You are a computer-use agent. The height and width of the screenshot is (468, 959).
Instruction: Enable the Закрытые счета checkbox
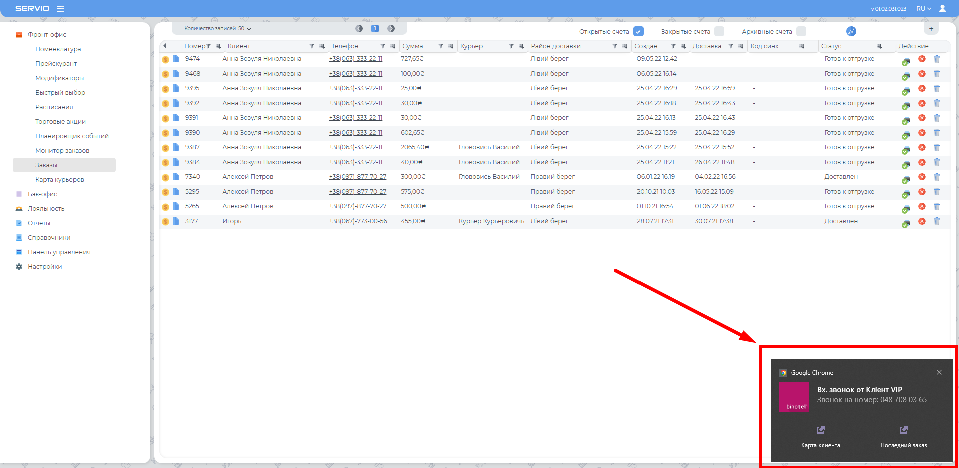tap(719, 31)
